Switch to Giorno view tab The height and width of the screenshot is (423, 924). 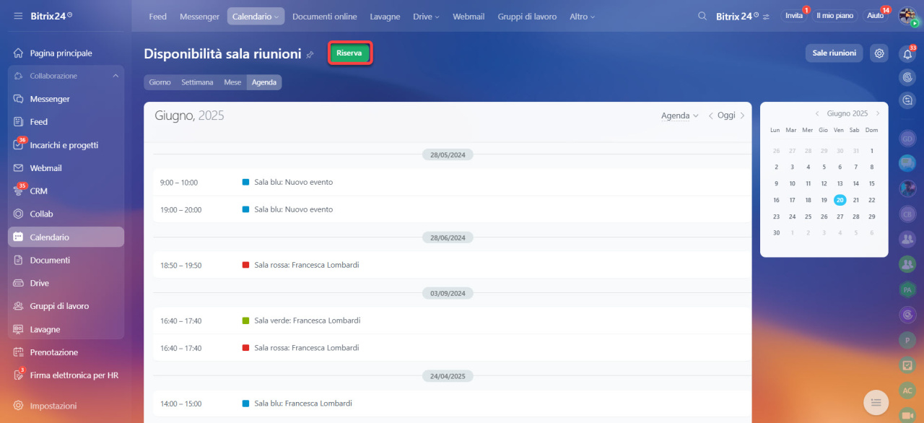click(160, 82)
